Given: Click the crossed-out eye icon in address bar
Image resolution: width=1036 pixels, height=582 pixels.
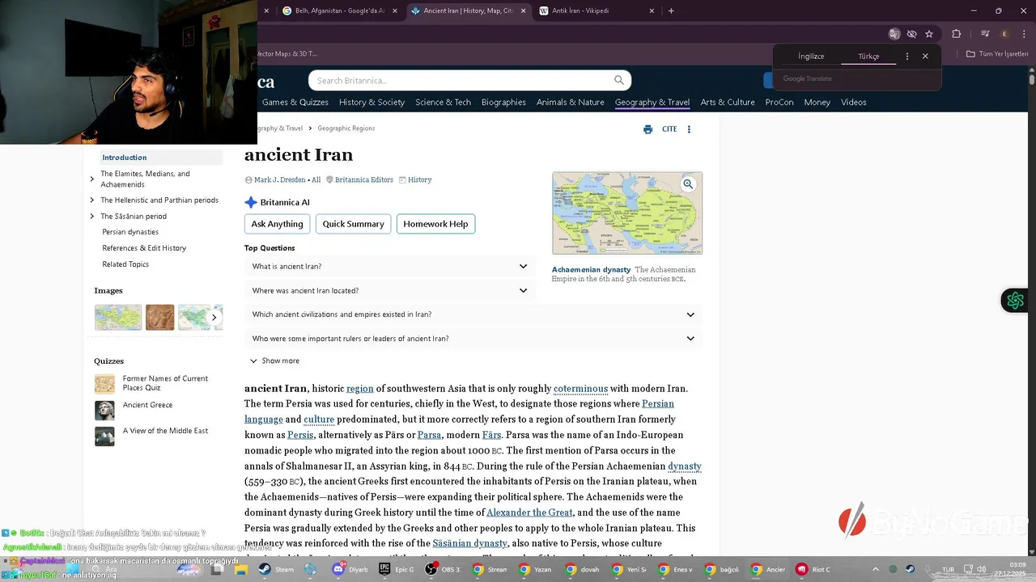Looking at the screenshot, I should [911, 34].
